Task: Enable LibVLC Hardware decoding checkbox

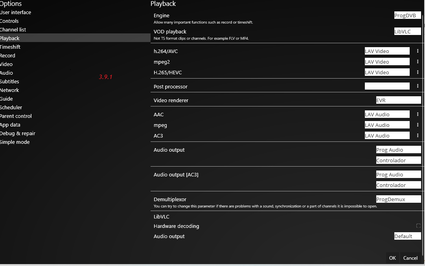Action: [x=418, y=226]
